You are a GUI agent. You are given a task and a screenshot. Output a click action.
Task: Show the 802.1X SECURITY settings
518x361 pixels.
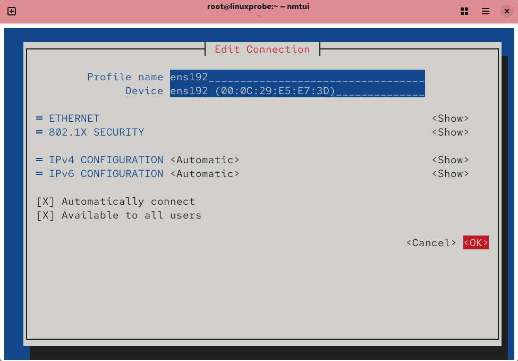450,132
